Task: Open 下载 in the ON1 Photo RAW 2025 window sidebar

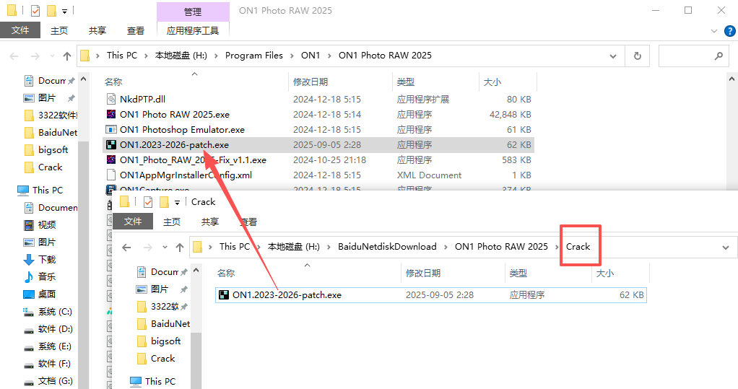Action: 40,260
